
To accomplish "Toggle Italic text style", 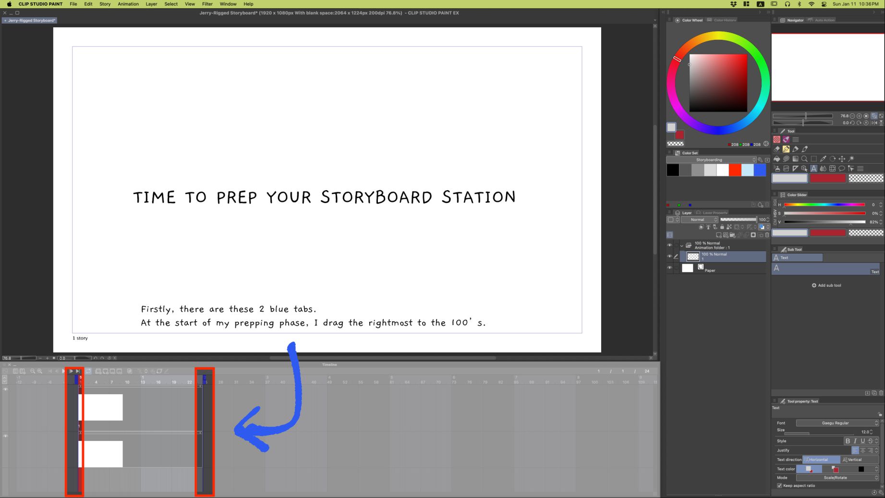I will [x=855, y=441].
